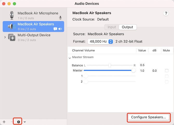Click the Master value 1.0 cell
The height and width of the screenshot is (125, 174).
click(142, 71)
